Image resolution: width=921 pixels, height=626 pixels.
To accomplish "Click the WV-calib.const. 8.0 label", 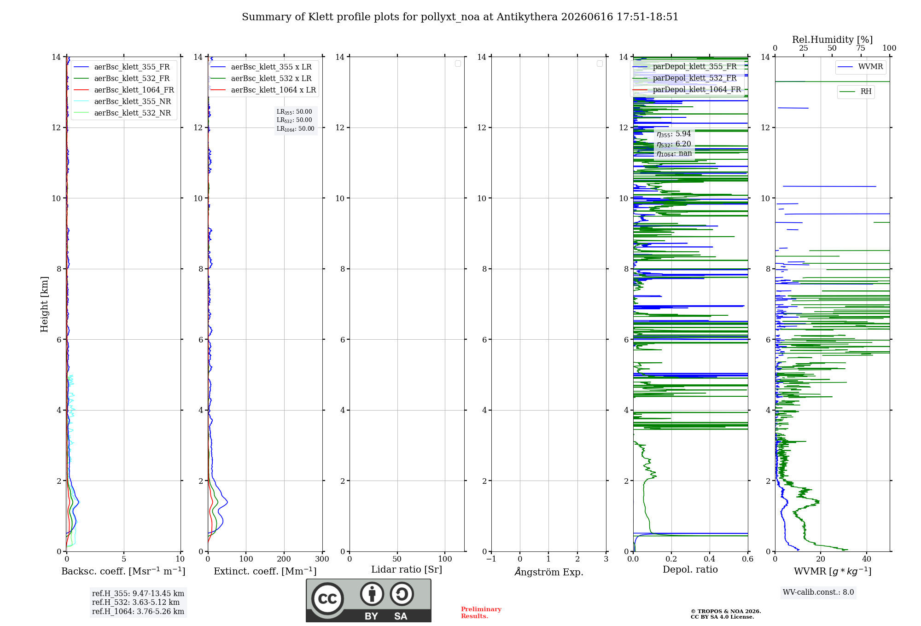I will [x=818, y=592].
